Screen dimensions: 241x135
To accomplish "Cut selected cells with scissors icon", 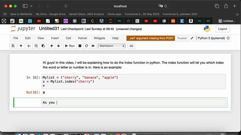I will [29, 46].
